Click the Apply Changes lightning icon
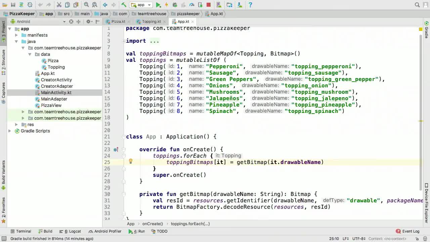Viewport: 430px width, 242px height. (x=166, y=5)
